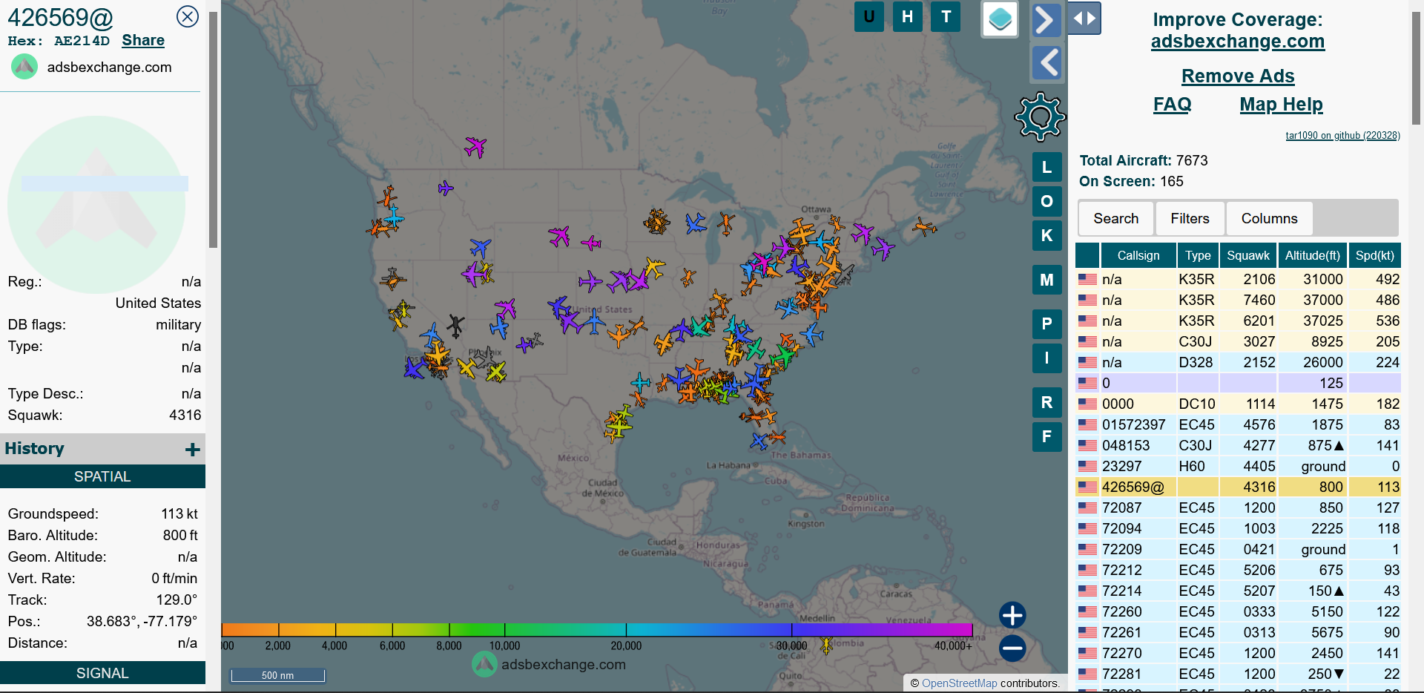Image resolution: width=1424 pixels, height=693 pixels.
Task: Click the blank flag column header
Action: (x=1087, y=255)
